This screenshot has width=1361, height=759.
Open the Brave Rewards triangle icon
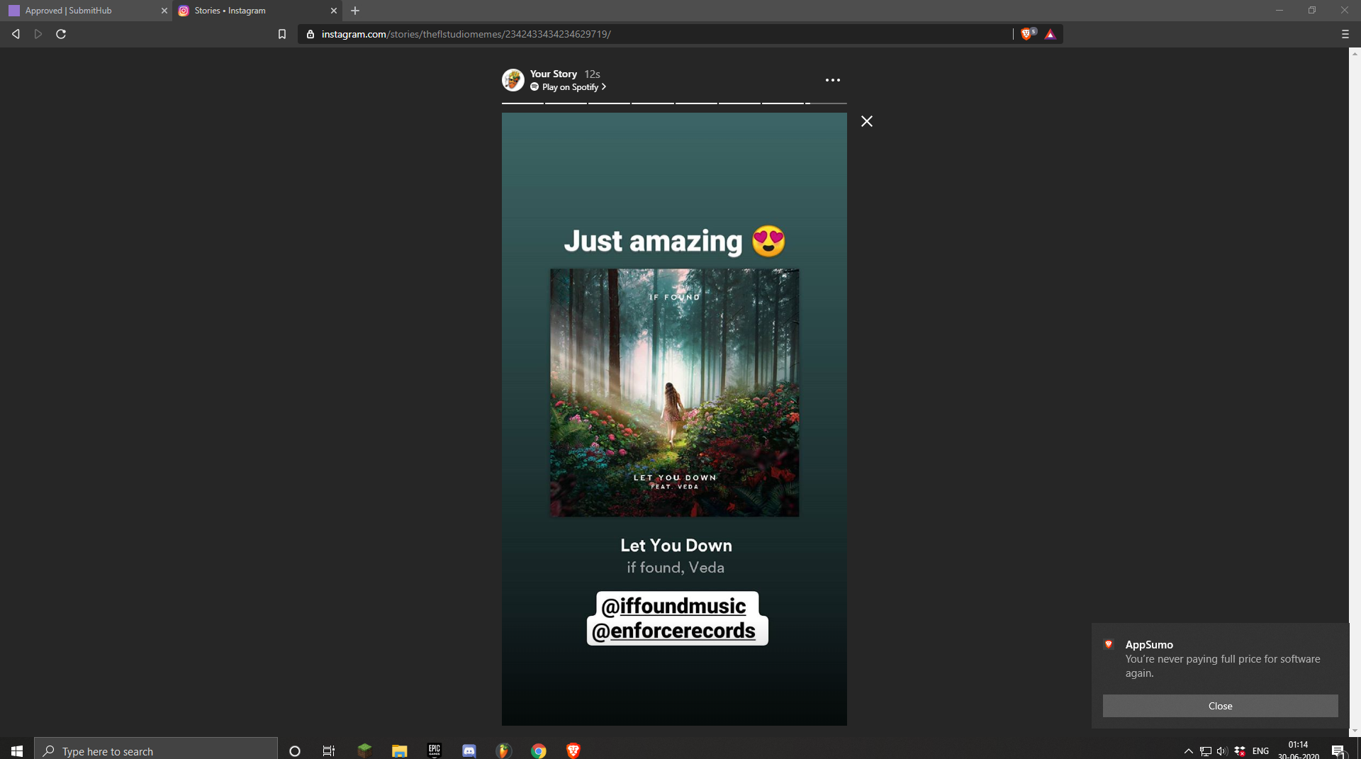point(1051,34)
